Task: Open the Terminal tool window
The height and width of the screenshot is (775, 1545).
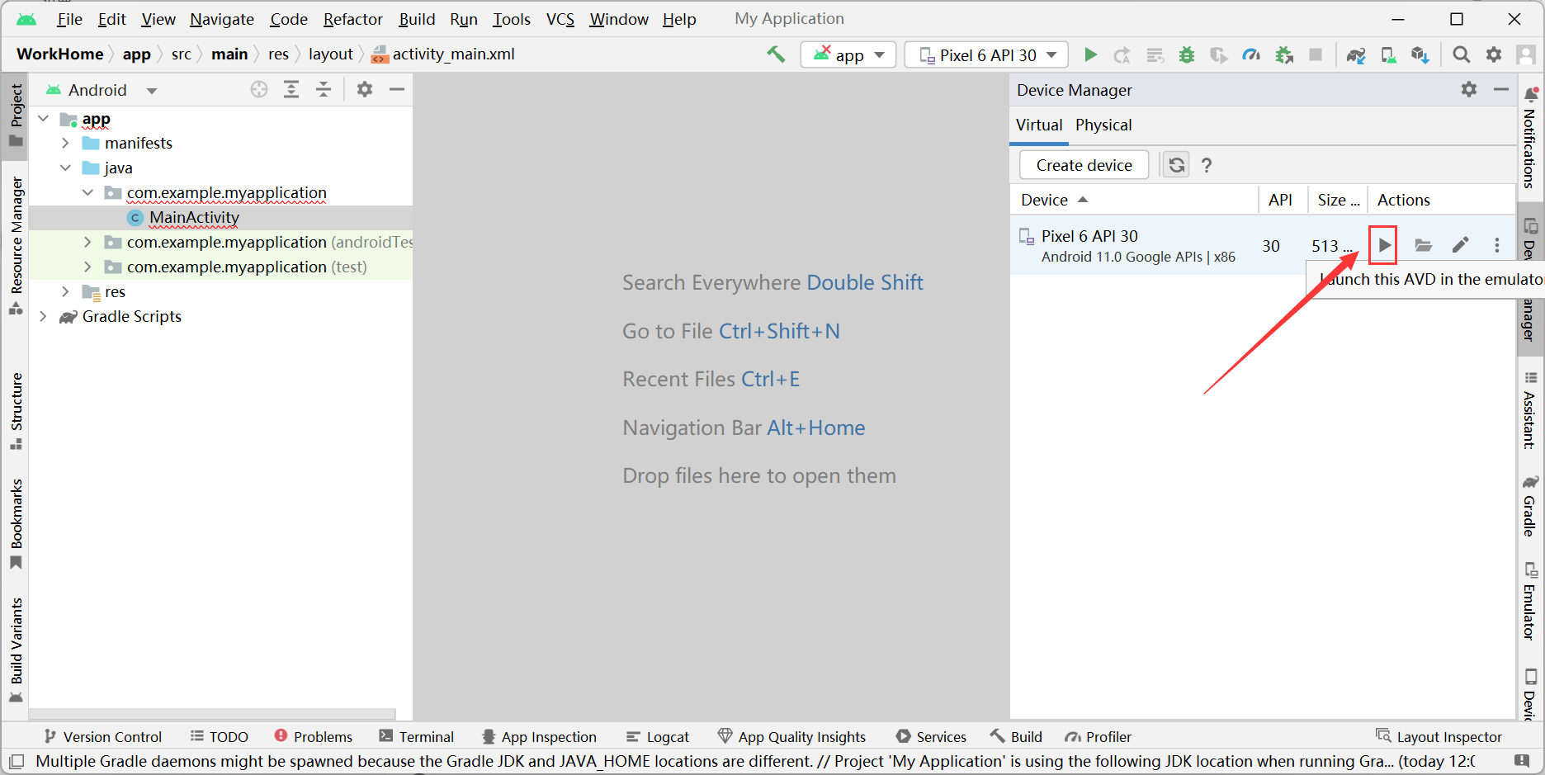Action: [416, 736]
